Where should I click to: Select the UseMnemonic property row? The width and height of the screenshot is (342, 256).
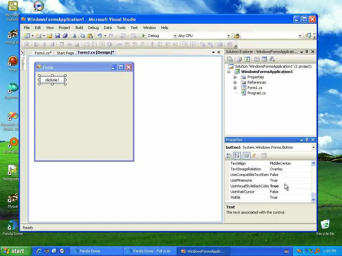(x=270, y=180)
